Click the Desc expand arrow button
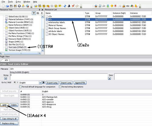 (109, 79)
